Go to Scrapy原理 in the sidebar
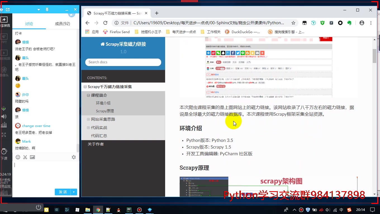Viewport: 380px width, 214px height. click(105, 111)
